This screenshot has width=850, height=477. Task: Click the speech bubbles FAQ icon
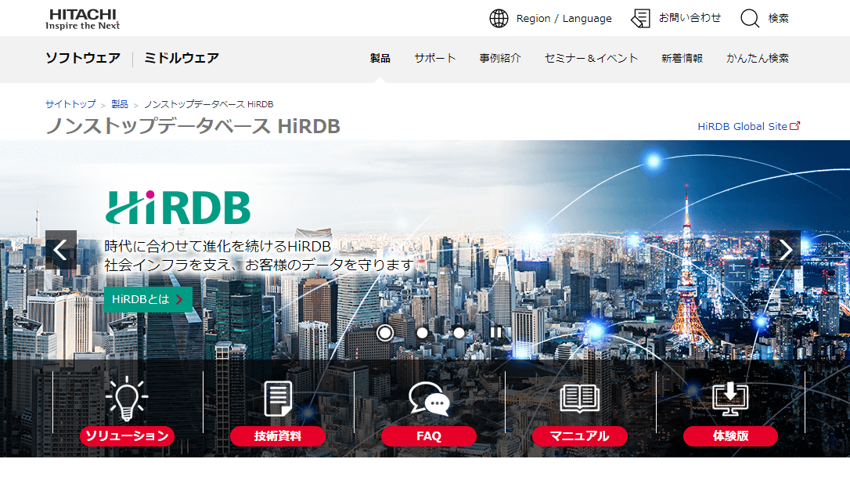(x=429, y=399)
